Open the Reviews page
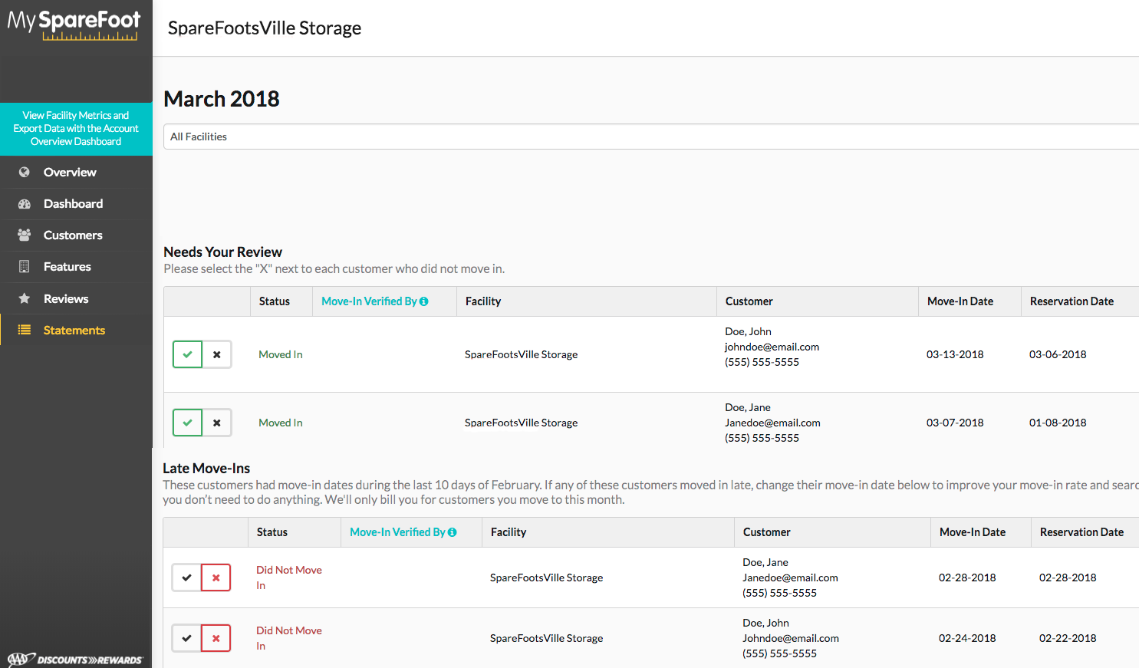1139x668 pixels. (x=66, y=299)
